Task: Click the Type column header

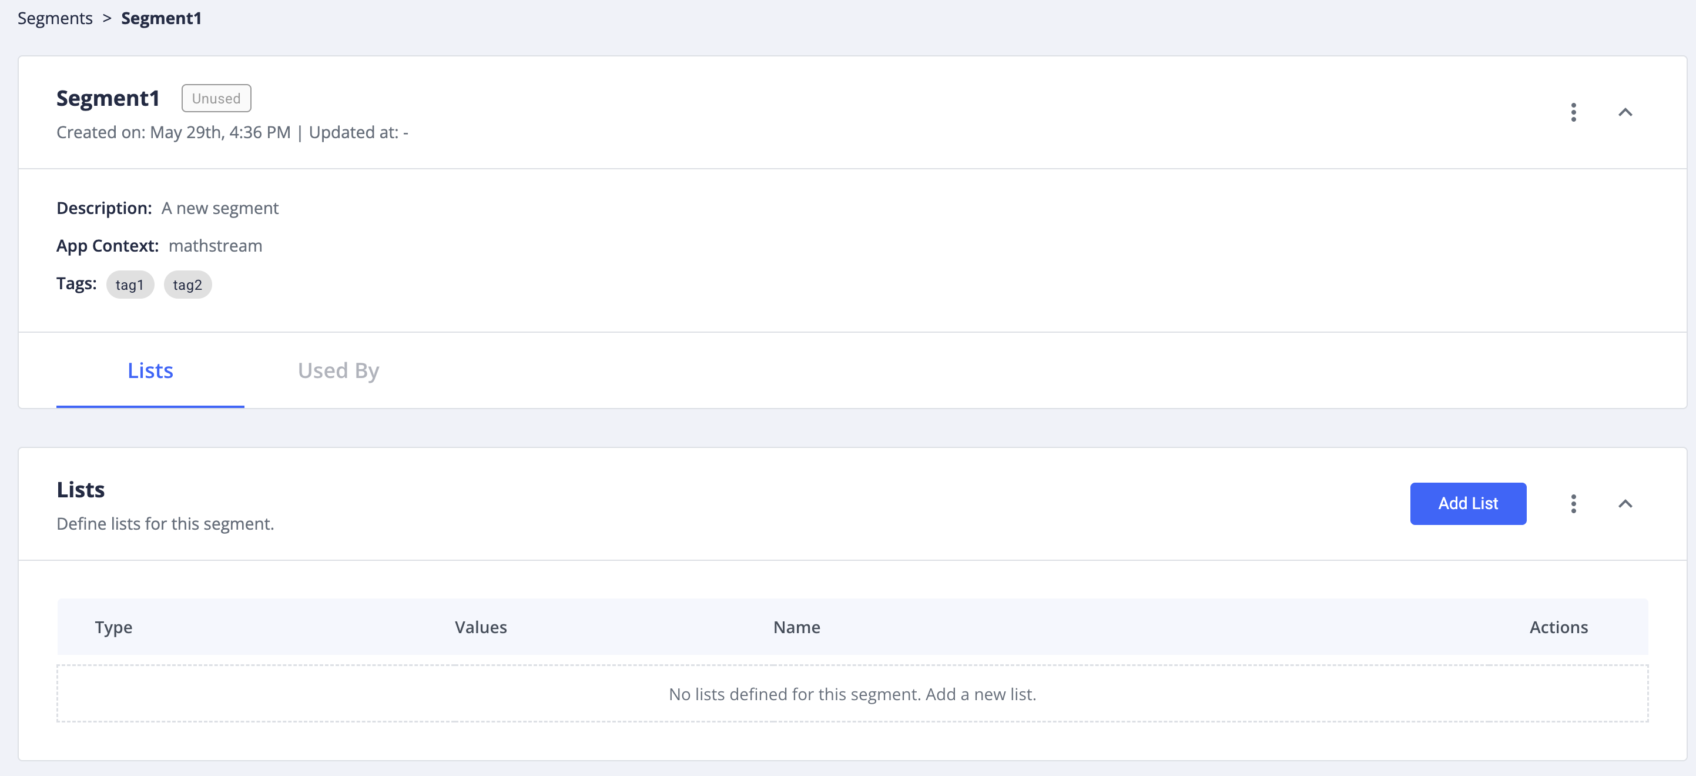Action: 113,627
